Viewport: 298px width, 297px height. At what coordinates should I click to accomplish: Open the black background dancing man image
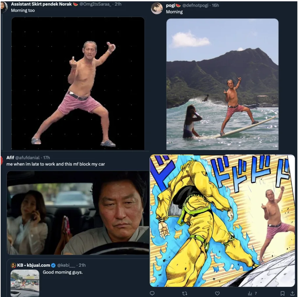[x=78, y=84]
